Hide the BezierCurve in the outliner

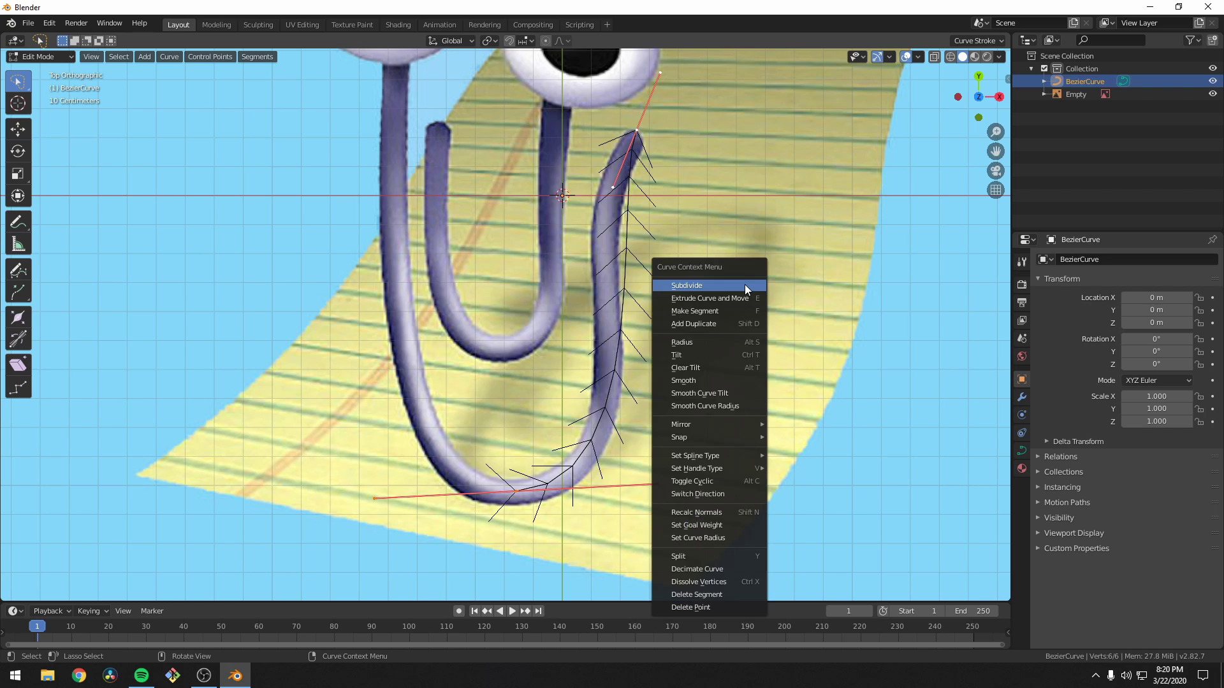tap(1213, 81)
